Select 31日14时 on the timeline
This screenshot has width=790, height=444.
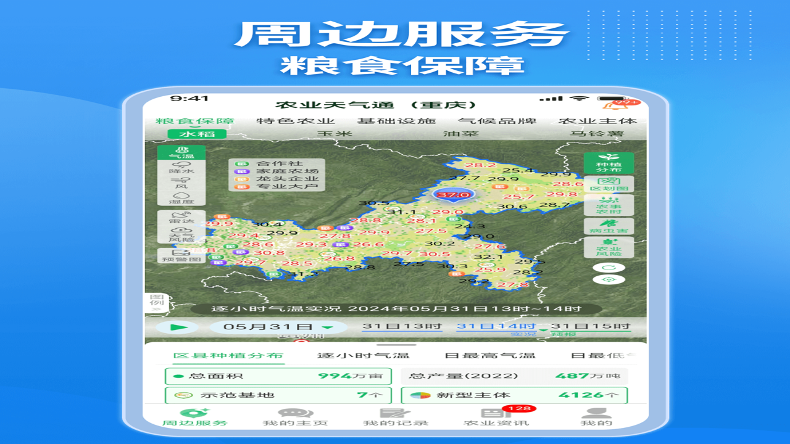coord(496,326)
